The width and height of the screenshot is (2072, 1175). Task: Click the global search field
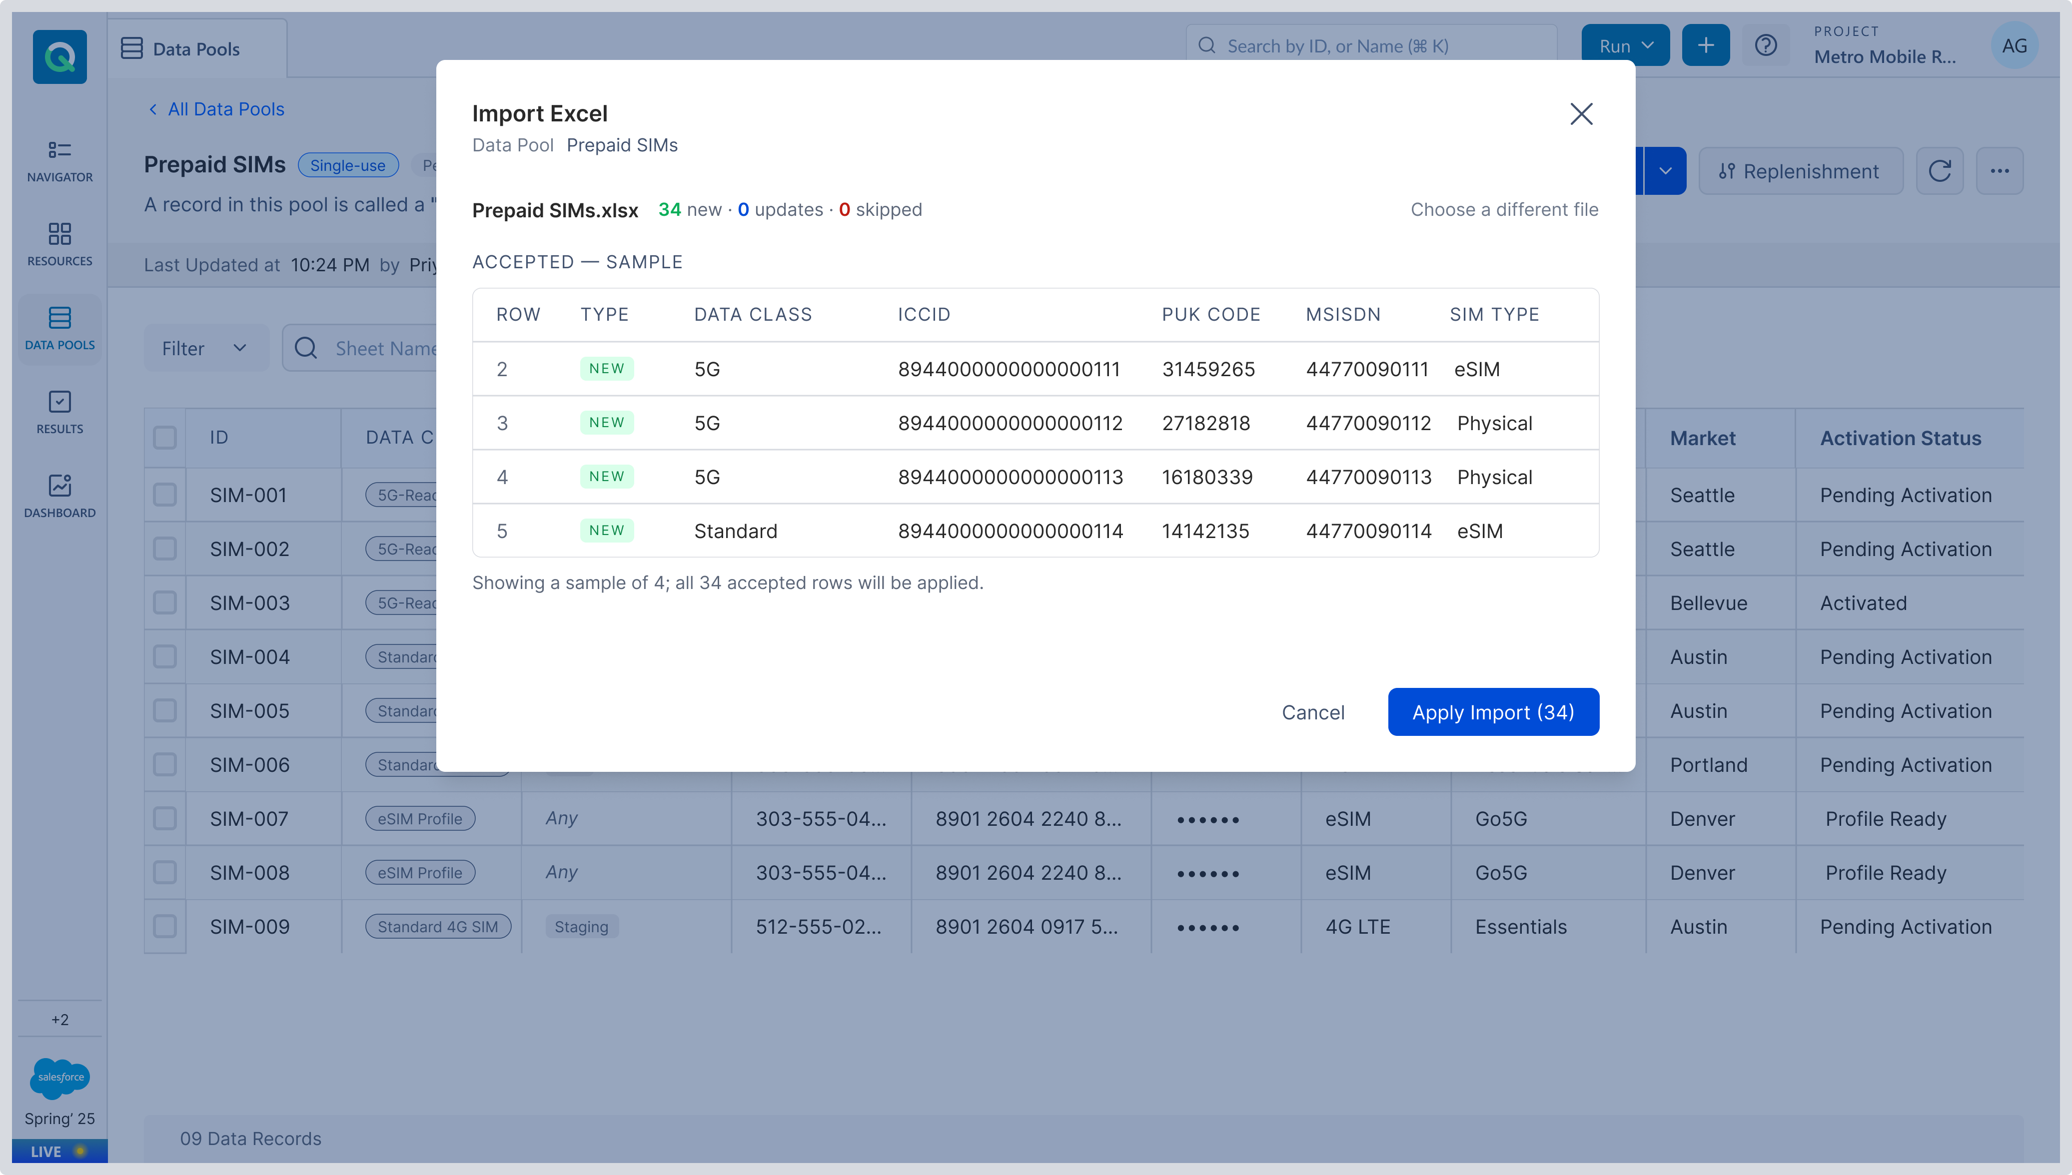(x=1371, y=46)
